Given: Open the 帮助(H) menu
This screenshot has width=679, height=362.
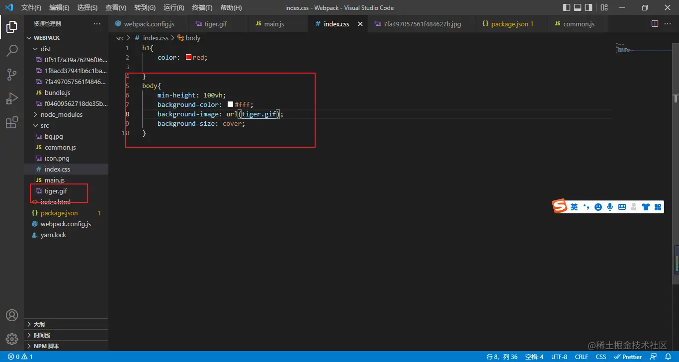Looking at the screenshot, I should [231, 7].
